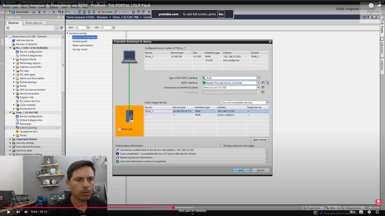The height and width of the screenshot is (216, 385).
Task: Click the Start search button
Action: [x=260, y=139]
